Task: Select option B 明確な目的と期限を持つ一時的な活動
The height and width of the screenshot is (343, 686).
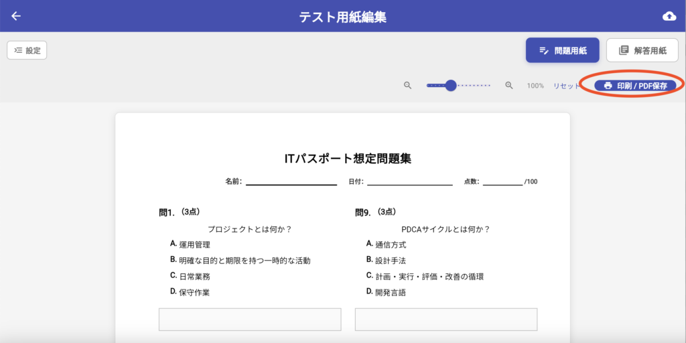Action: [x=245, y=261]
